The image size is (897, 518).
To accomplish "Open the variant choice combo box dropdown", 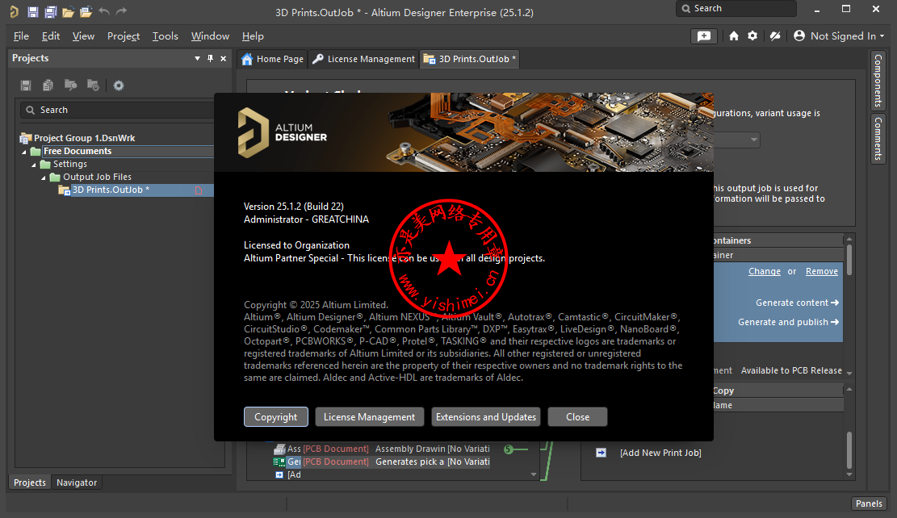I will point(754,140).
